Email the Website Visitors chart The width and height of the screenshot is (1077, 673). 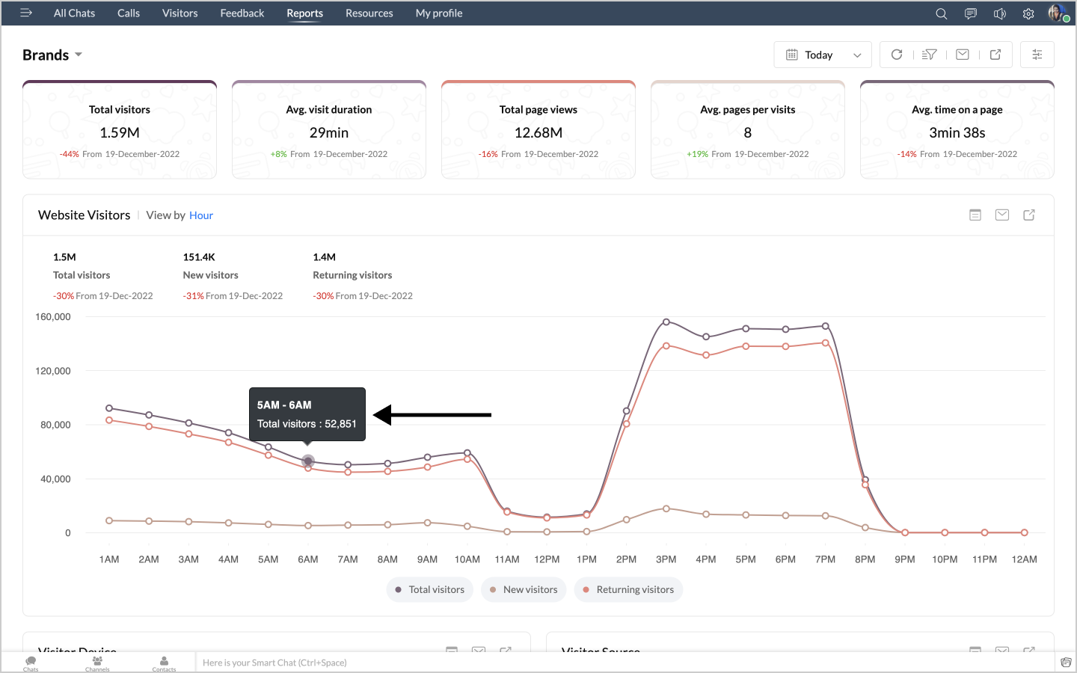click(1002, 215)
